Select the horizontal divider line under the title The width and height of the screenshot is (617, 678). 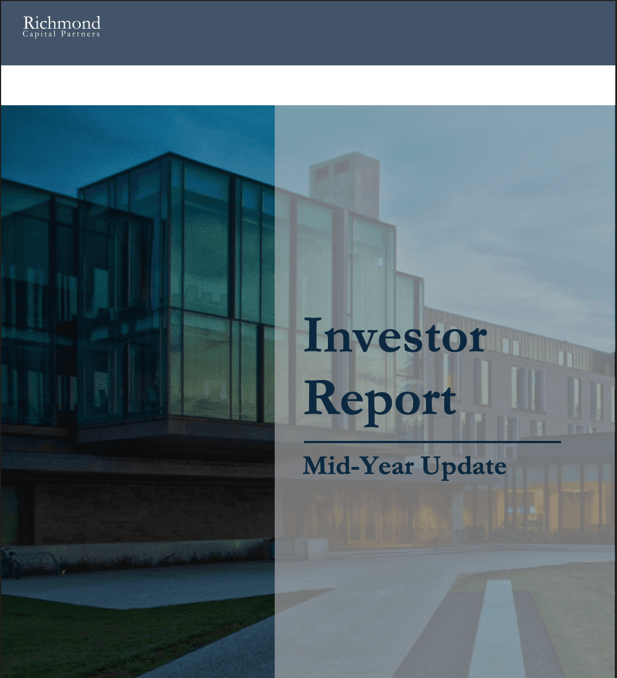point(431,443)
